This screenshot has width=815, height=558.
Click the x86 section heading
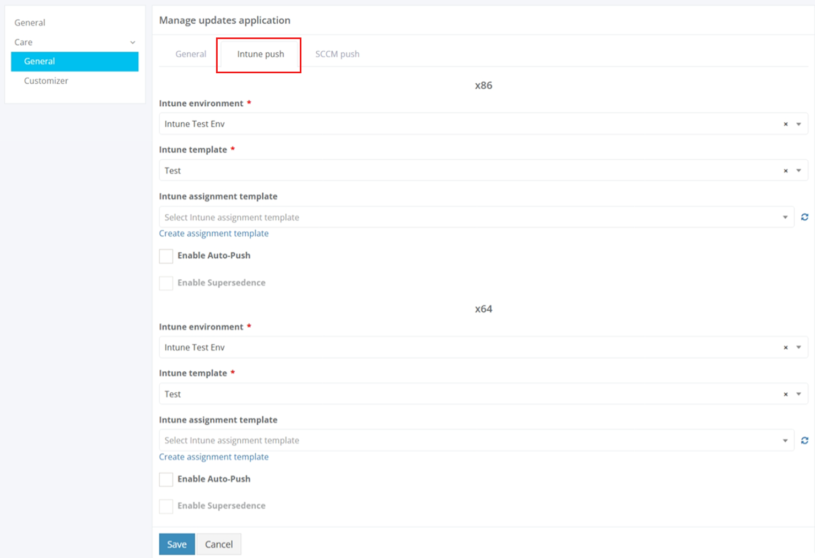coord(484,85)
